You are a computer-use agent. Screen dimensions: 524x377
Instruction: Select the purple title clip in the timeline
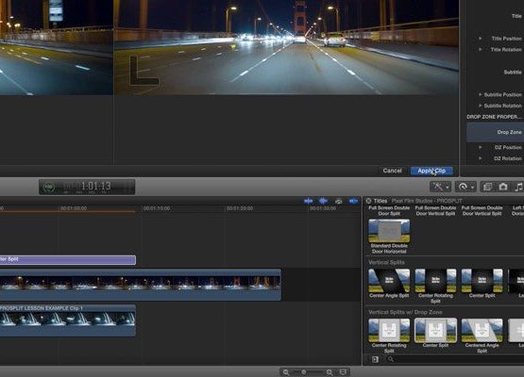[67, 260]
